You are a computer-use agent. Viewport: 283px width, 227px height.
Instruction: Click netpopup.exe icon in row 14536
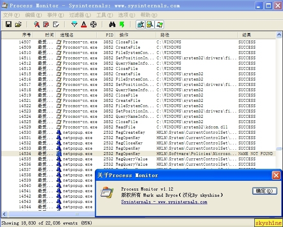click(59, 164)
